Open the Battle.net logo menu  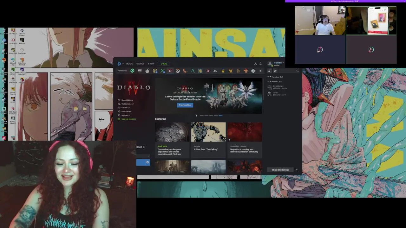tap(120, 64)
